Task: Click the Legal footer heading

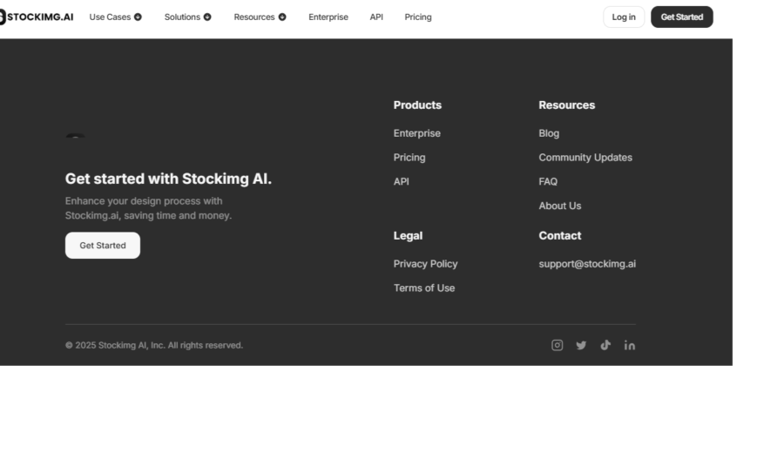Action: pyautogui.click(x=408, y=236)
